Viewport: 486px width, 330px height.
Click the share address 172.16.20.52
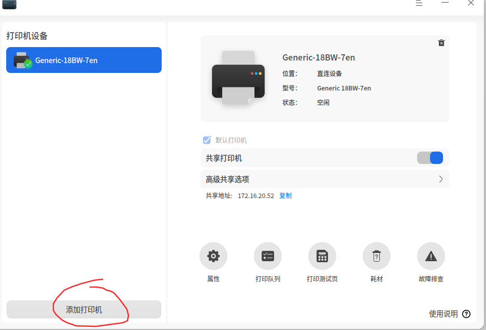point(256,196)
